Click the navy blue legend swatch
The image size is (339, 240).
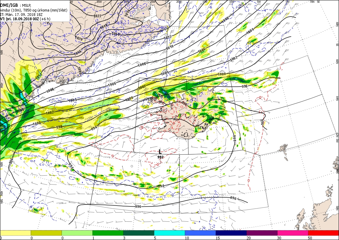[231, 233]
